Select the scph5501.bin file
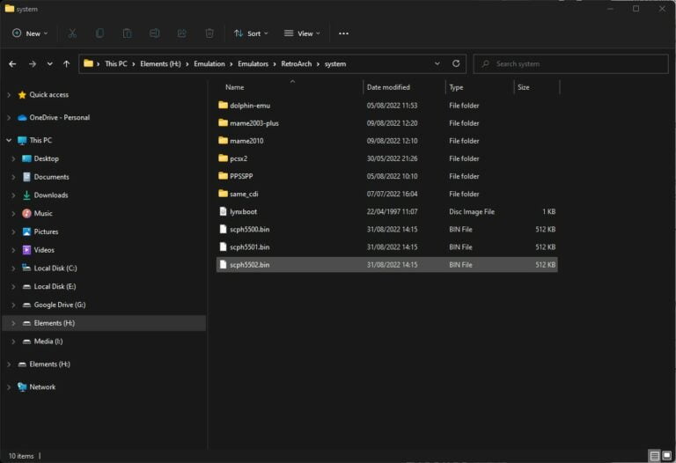Screen dimensions: 676x463 (x=249, y=247)
